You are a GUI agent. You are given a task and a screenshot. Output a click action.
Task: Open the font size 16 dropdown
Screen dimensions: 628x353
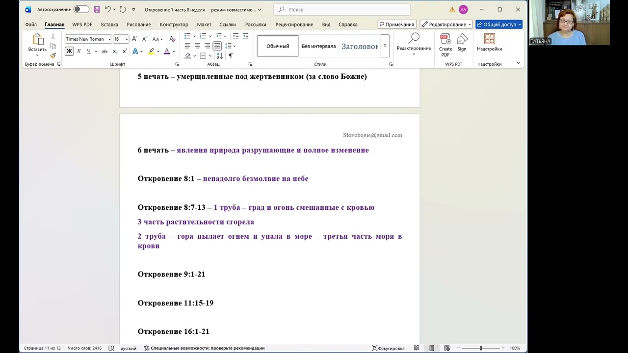[127, 39]
